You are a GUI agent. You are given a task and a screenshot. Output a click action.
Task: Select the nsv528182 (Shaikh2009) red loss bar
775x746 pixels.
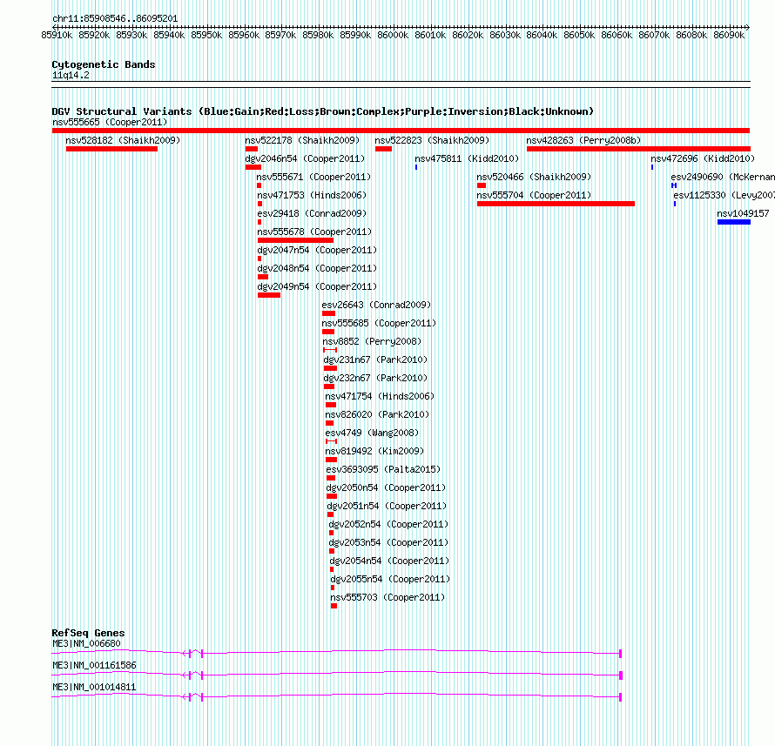click(x=111, y=149)
